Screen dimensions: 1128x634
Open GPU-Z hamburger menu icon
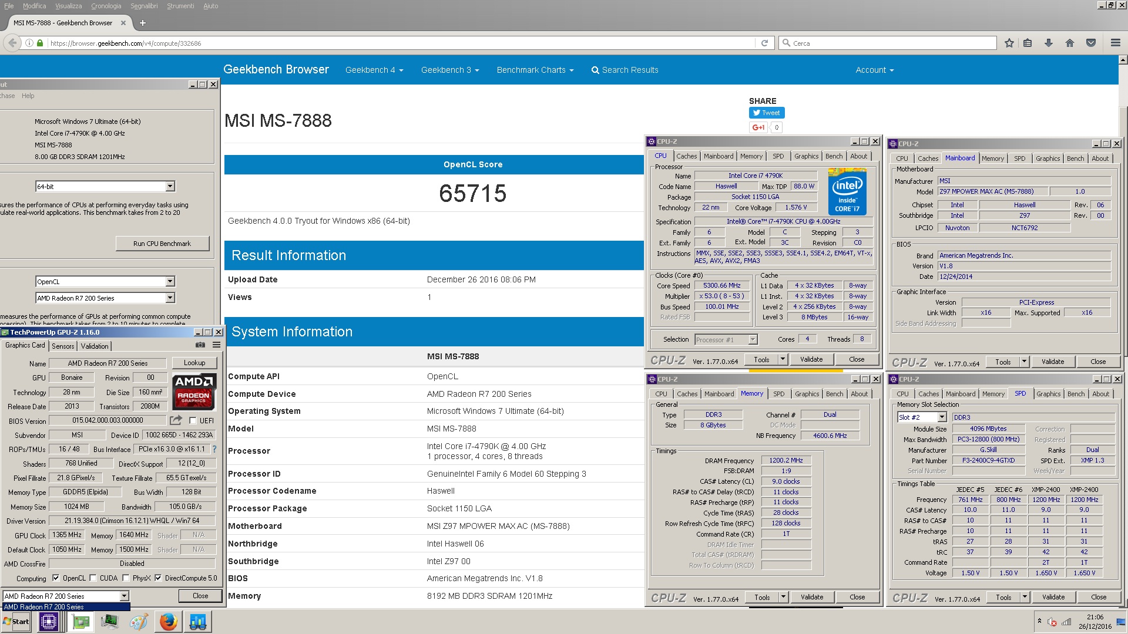pos(216,345)
